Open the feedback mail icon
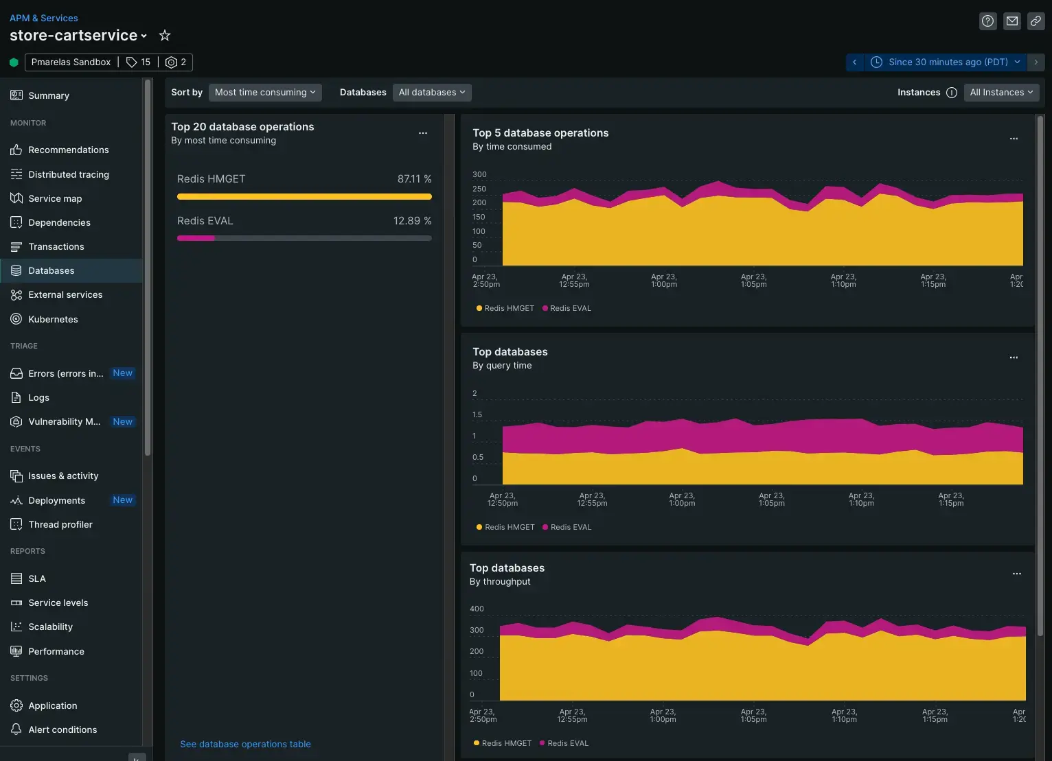1052x761 pixels. tap(1011, 21)
